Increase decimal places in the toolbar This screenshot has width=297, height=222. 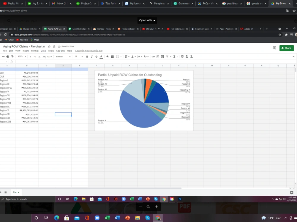[44, 57]
